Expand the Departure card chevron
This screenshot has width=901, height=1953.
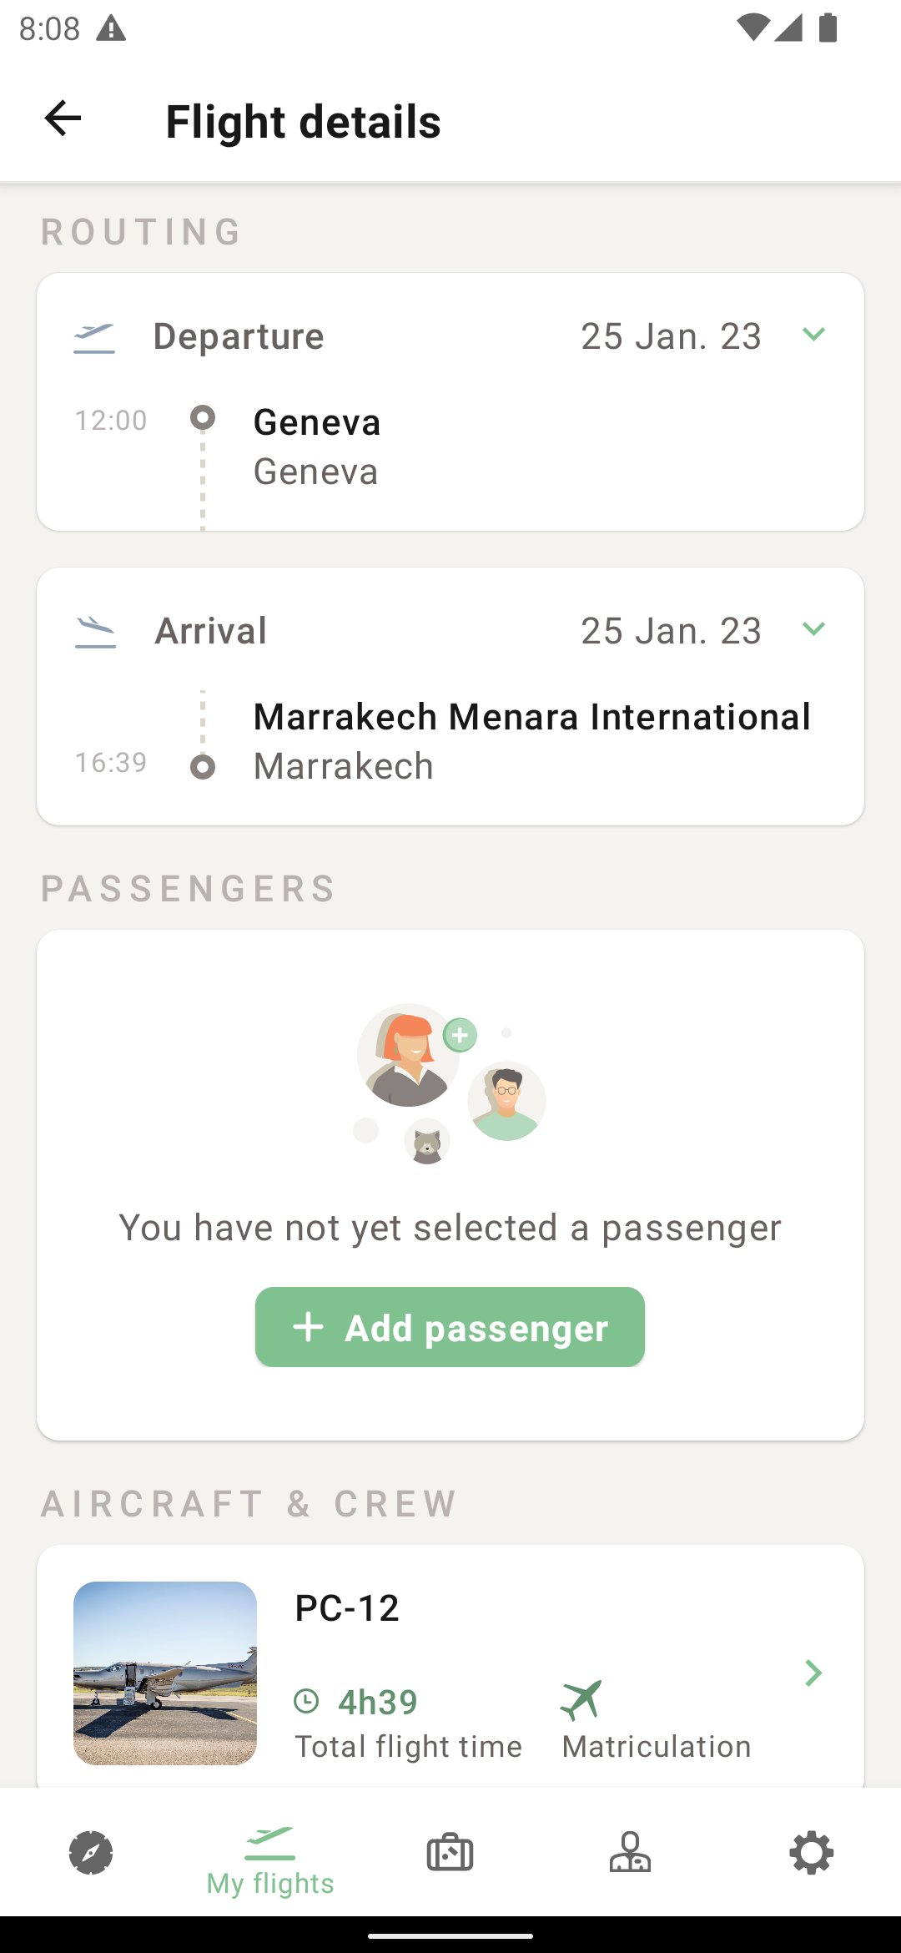pos(813,335)
